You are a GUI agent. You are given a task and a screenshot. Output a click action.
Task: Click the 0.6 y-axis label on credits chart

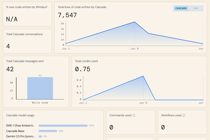point(79,80)
